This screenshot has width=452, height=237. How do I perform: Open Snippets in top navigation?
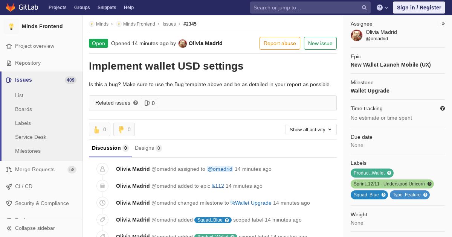[x=107, y=8]
